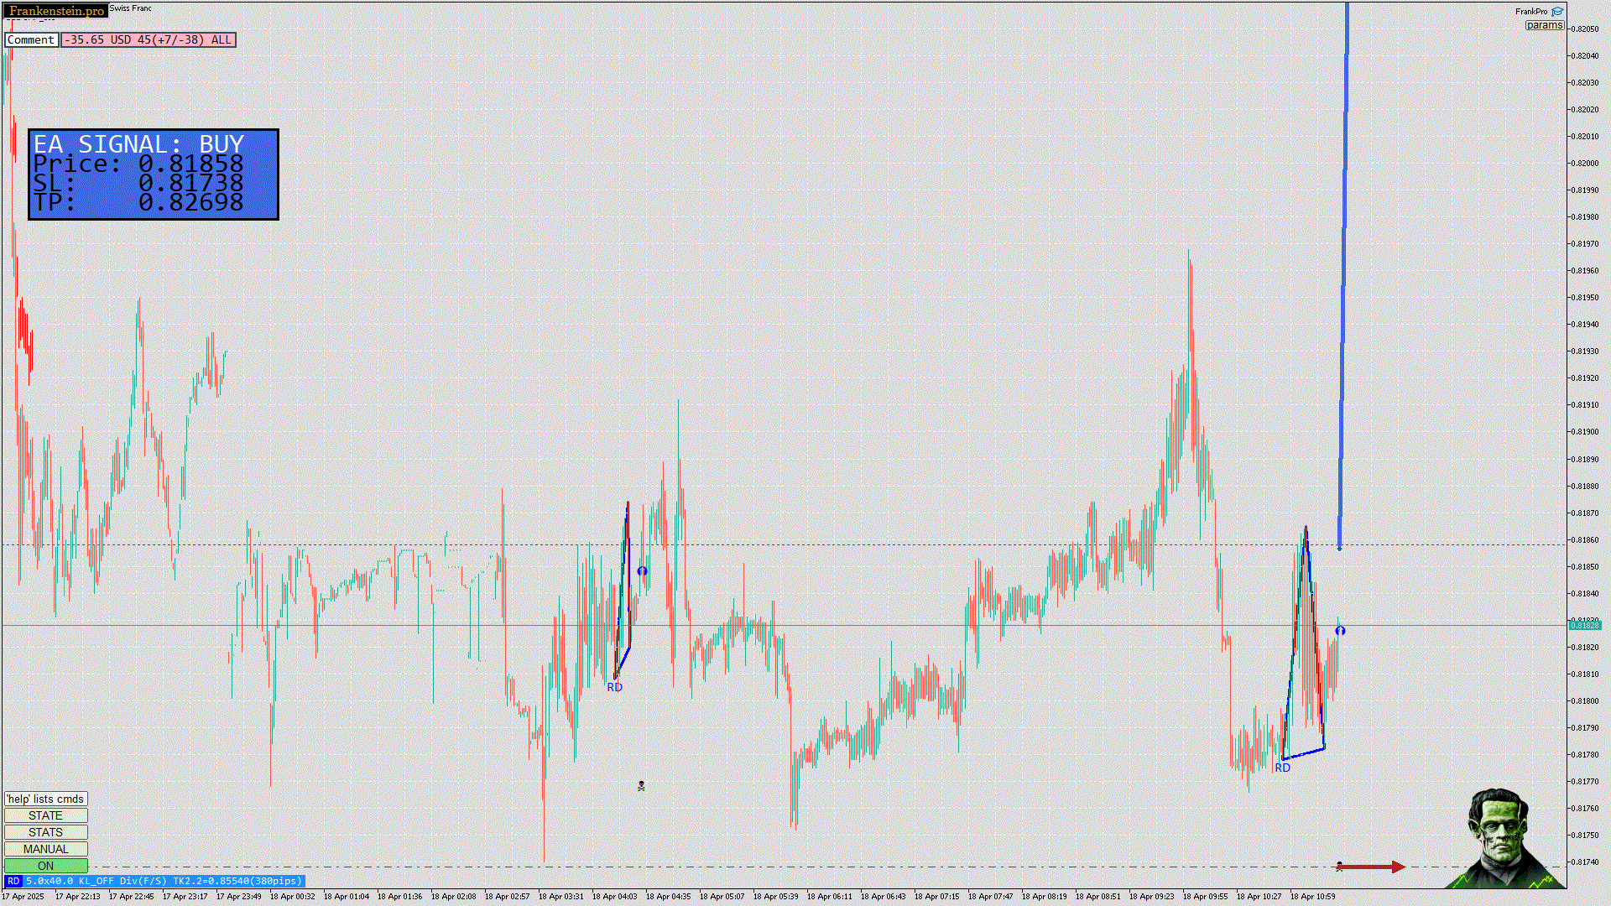Click the blue circle marker near 04:35
This screenshot has width=1611, height=906.
coord(642,571)
